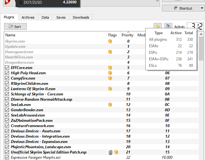
Task: Click mod index 0A for Schlongs of Skyrim
Action: click(167, 94)
